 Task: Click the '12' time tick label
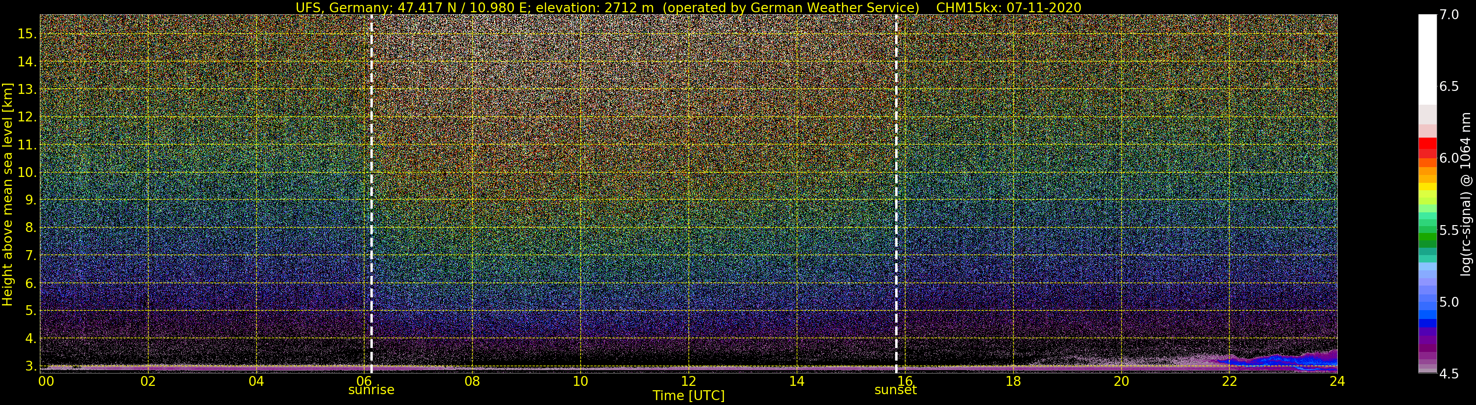(689, 381)
